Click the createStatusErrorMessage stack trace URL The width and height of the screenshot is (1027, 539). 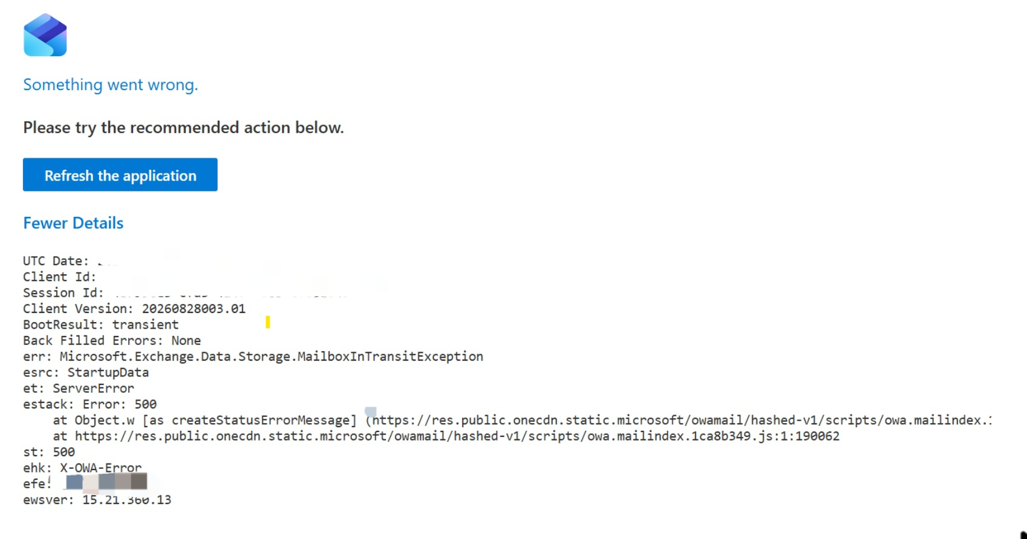coord(682,420)
